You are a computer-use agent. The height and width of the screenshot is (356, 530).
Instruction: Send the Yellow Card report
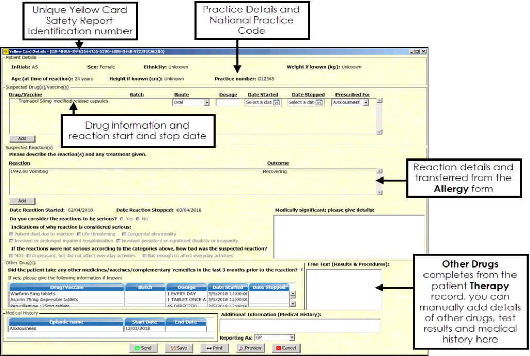pos(143,348)
